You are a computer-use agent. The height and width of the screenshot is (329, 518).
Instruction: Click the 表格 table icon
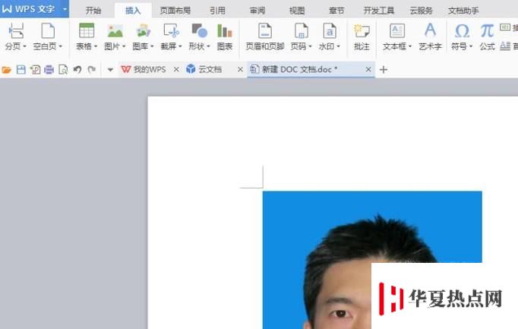[87, 30]
